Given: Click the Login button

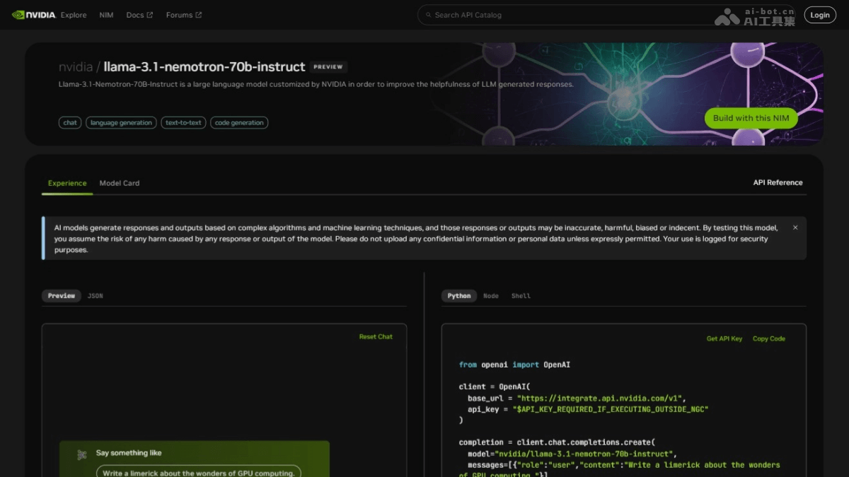Looking at the screenshot, I should click(x=820, y=15).
